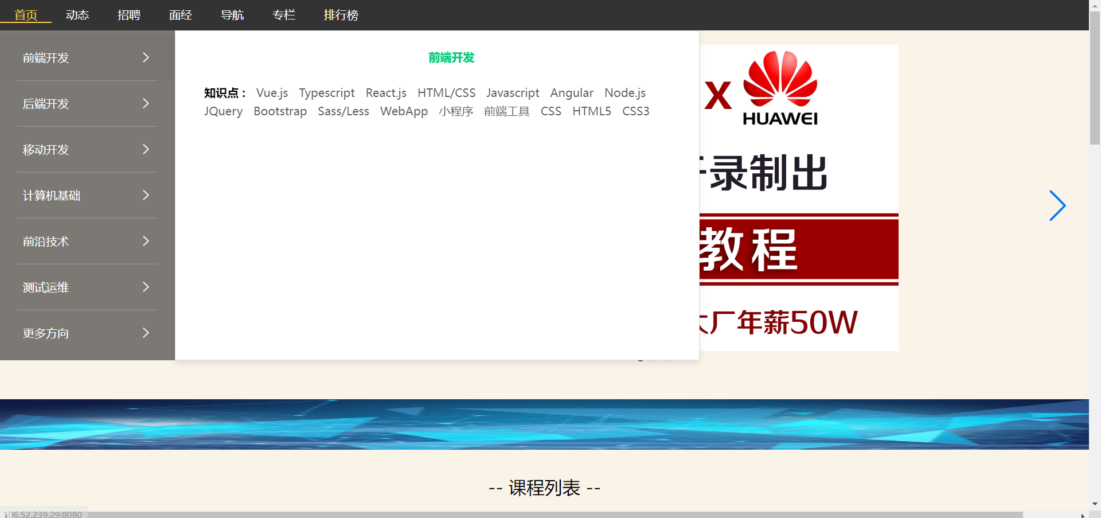Select the Bootstrap topic link

coord(280,111)
